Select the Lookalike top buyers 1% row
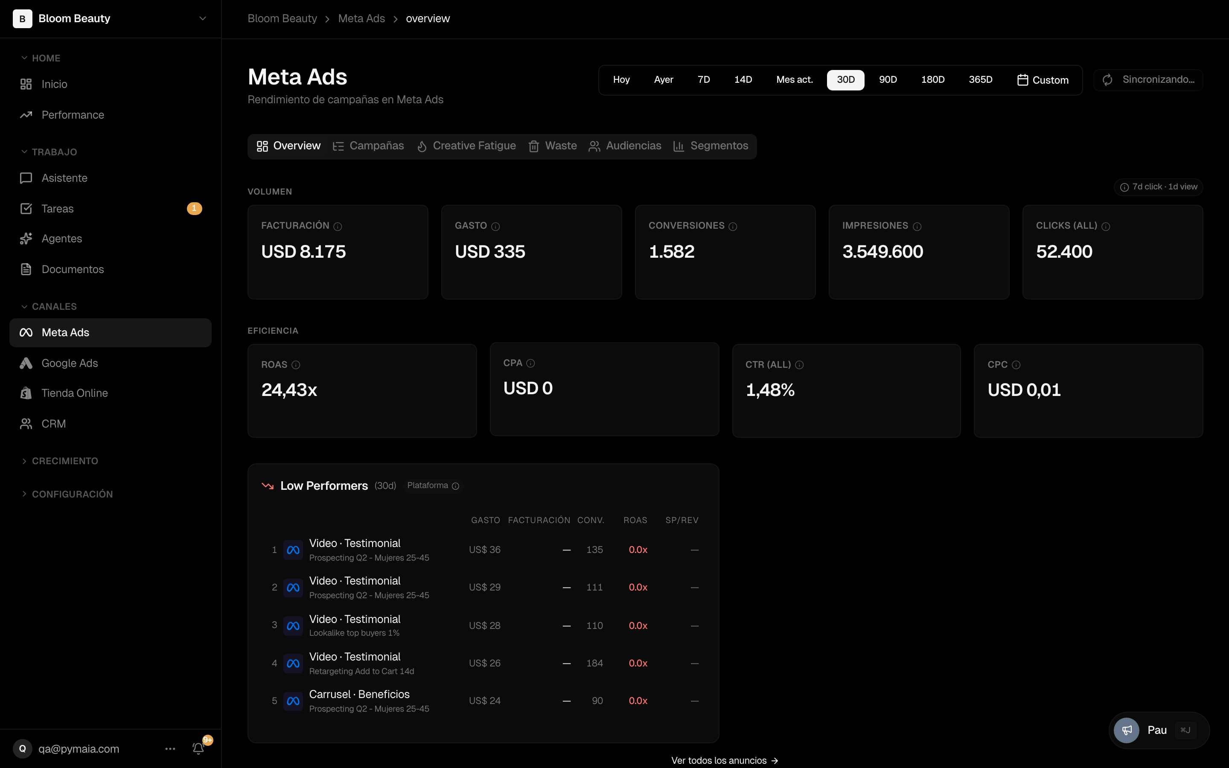 point(483,626)
